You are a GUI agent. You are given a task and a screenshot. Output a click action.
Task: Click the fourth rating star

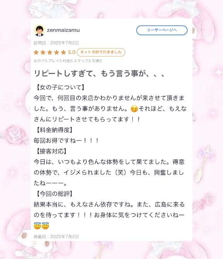coord(57,52)
